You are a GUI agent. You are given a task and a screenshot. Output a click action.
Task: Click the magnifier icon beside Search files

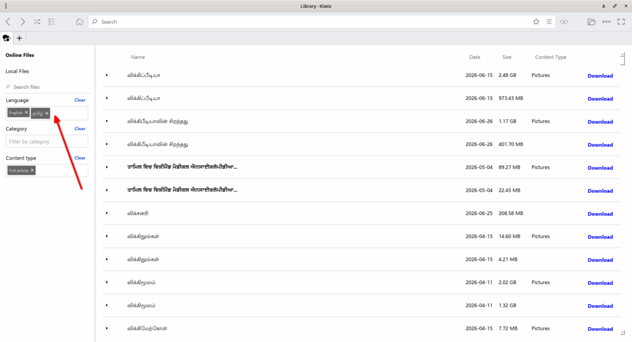(x=8, y=87)
